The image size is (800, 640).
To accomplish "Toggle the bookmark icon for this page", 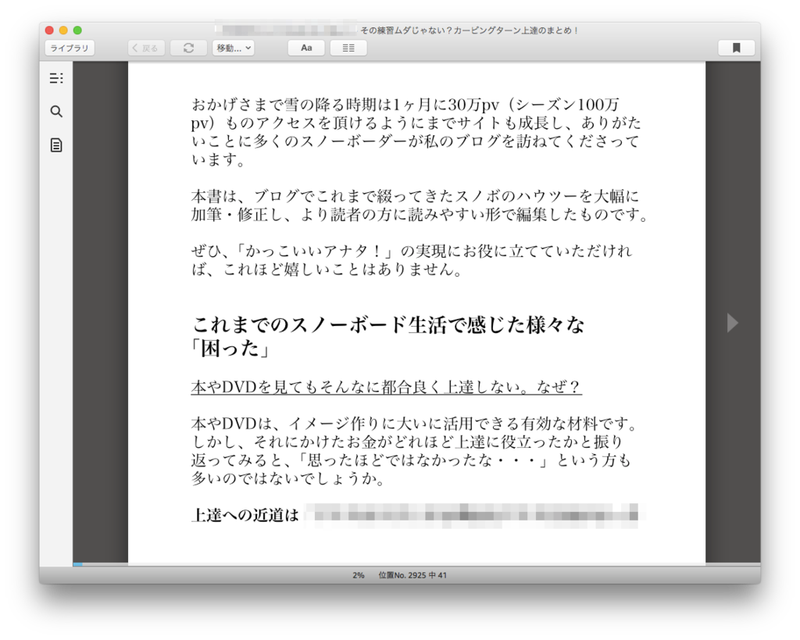I will 736,48.
